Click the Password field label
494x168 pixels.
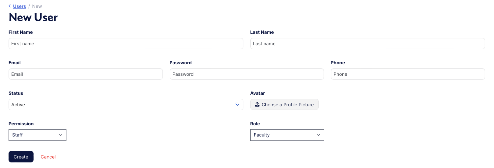[181, 63]
